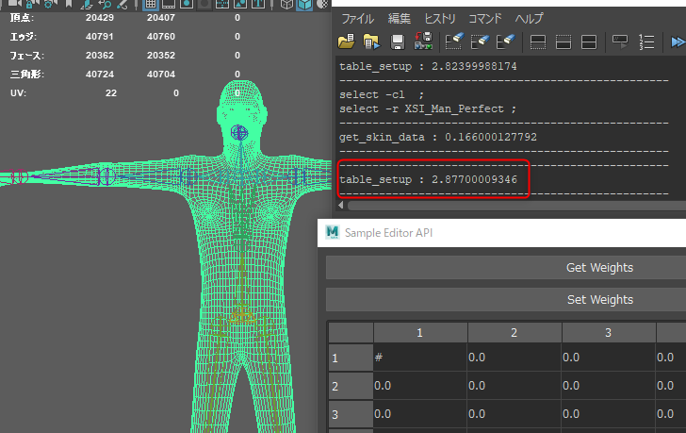The width and height of the screenshot is (686, 433).
Task: Click the Image Plane icon
Action: 87,4
